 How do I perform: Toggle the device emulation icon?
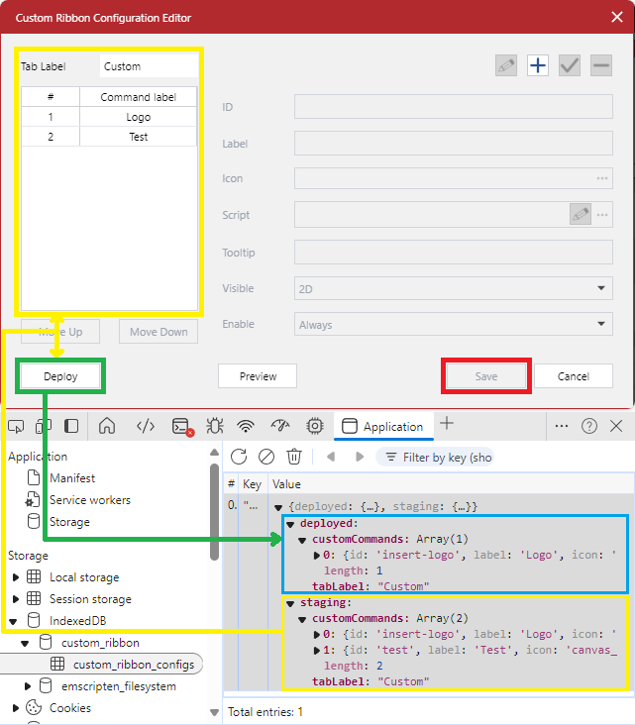pos(44,426)
